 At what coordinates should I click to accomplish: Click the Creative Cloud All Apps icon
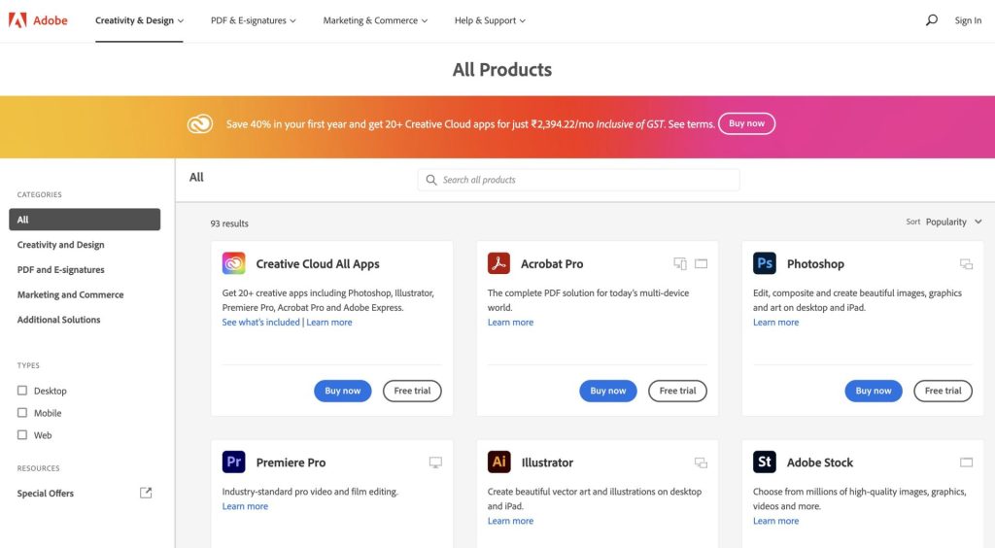coord(233,263)
